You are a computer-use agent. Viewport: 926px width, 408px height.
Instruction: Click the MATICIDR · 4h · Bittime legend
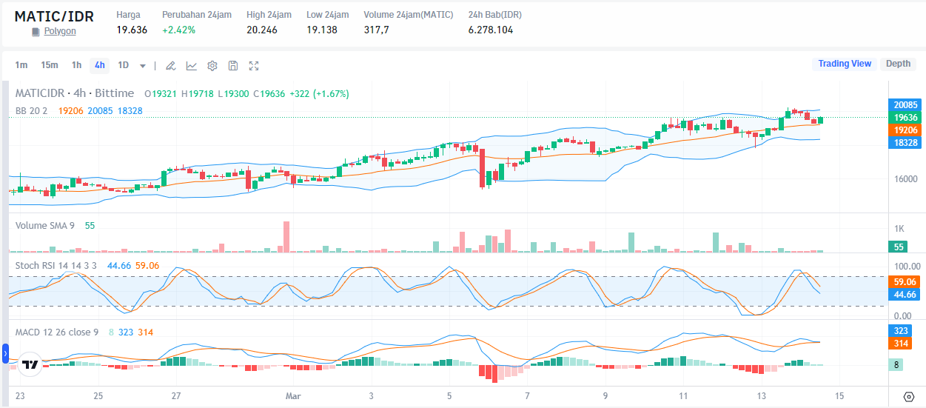click(75, 93)
